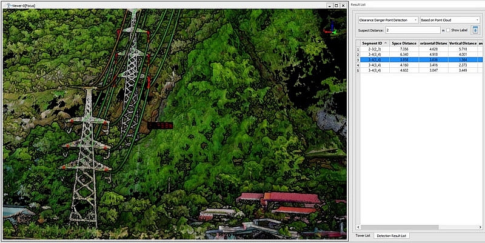This screenshot has width=485, height=243.
Task: Sort by Space Distance column header
Action: tap(404, 43)
